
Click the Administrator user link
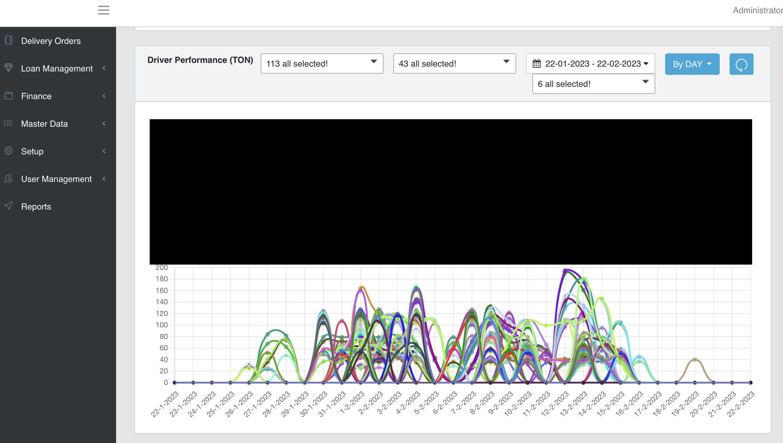tap(757, 10)
